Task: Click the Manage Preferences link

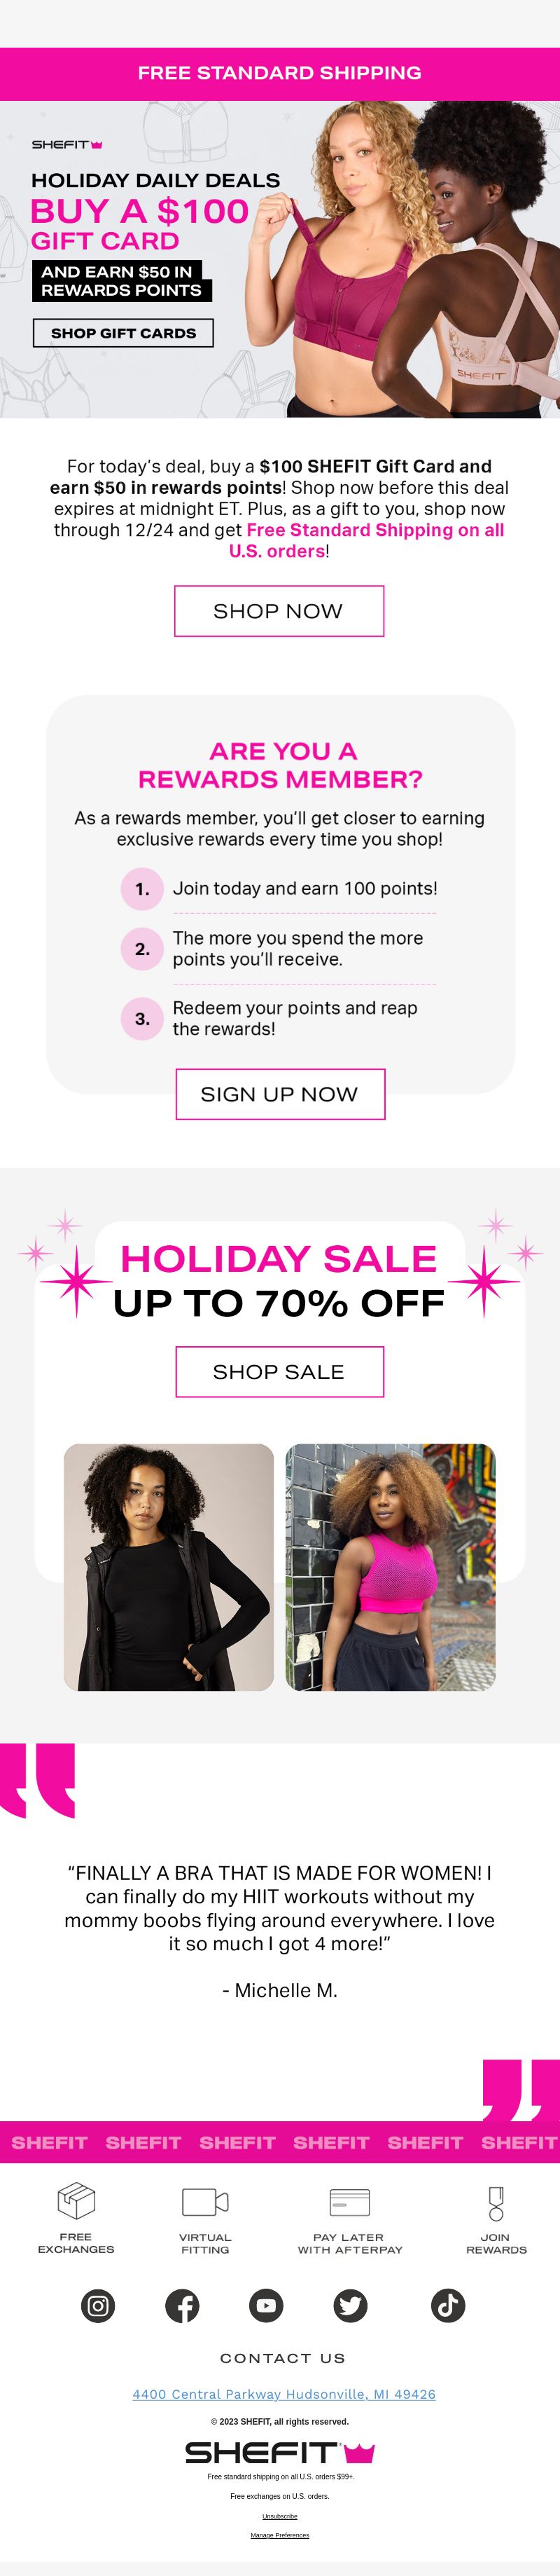Action: (x=279, y=2535)
